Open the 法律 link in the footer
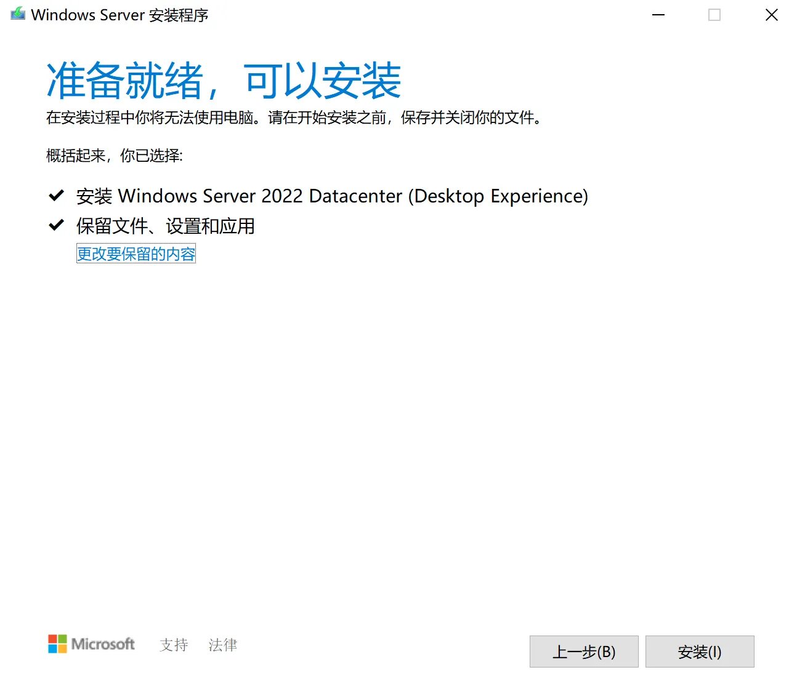The height and width of the screenshot is (694, 797). tap(223, 645)
